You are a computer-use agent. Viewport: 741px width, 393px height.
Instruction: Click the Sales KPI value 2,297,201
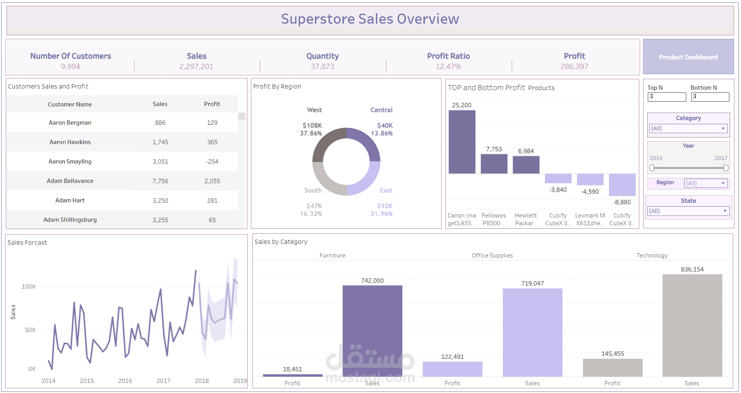tap(196, 66)
